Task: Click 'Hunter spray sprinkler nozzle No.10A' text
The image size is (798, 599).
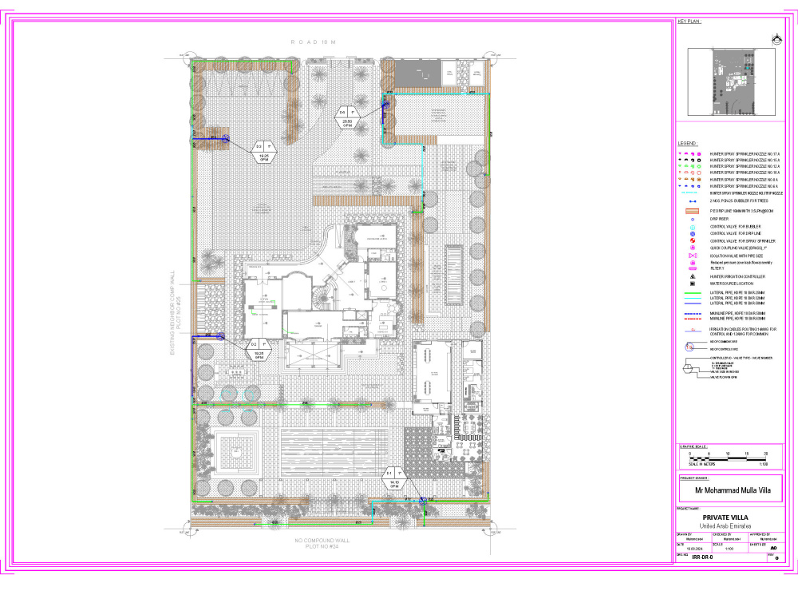Action: click(x=745, y=173)
